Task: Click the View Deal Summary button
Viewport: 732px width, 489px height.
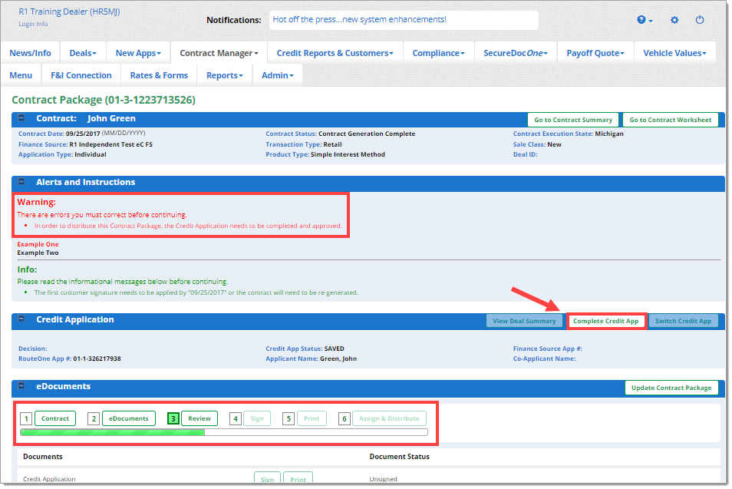Action: pyautogui.click(x=524, y=321)
